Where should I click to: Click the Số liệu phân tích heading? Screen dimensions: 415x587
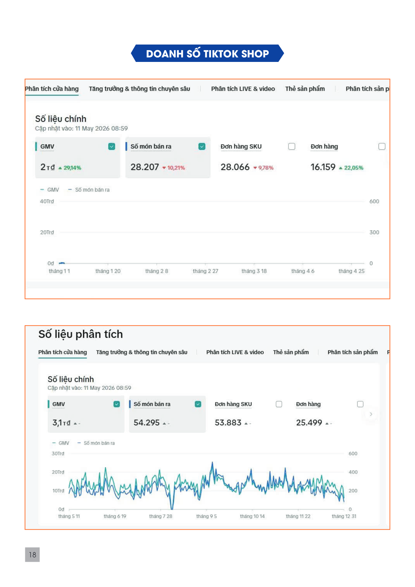tap(81, 334)
